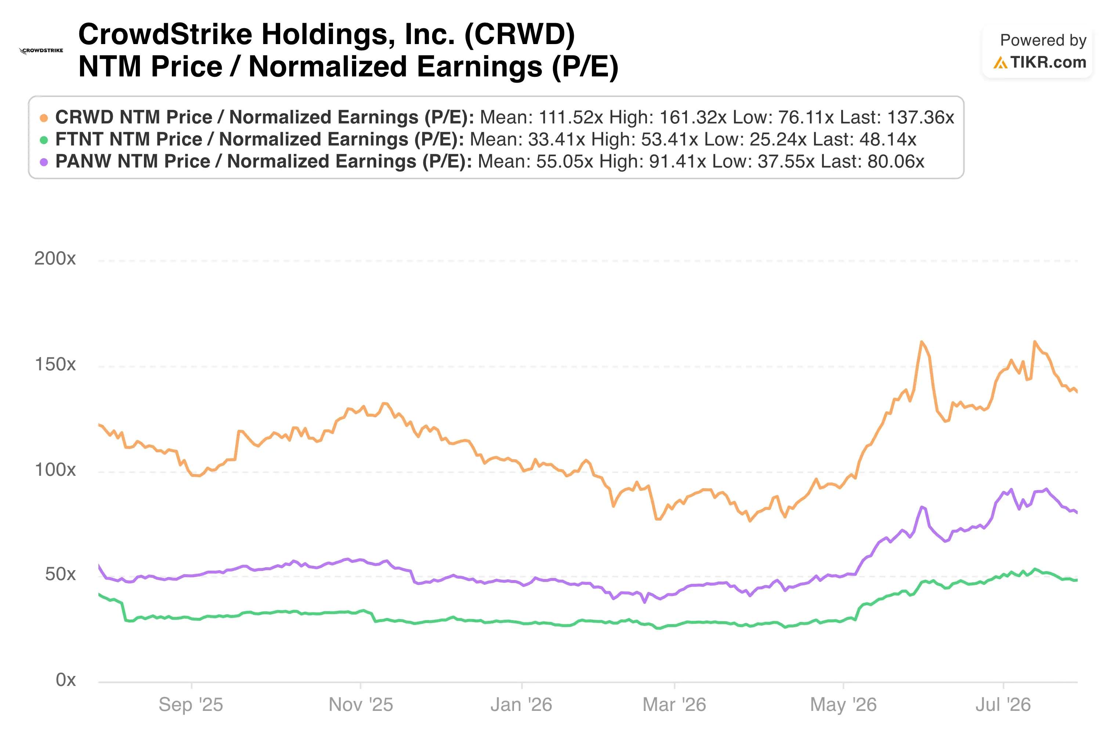The width and height of the screenshot is (1111, 741).
Task: Click the NTM Price / Normalized Earnings (P/E) subtitle
Action: pyautogui.click(x=348, y=66)
